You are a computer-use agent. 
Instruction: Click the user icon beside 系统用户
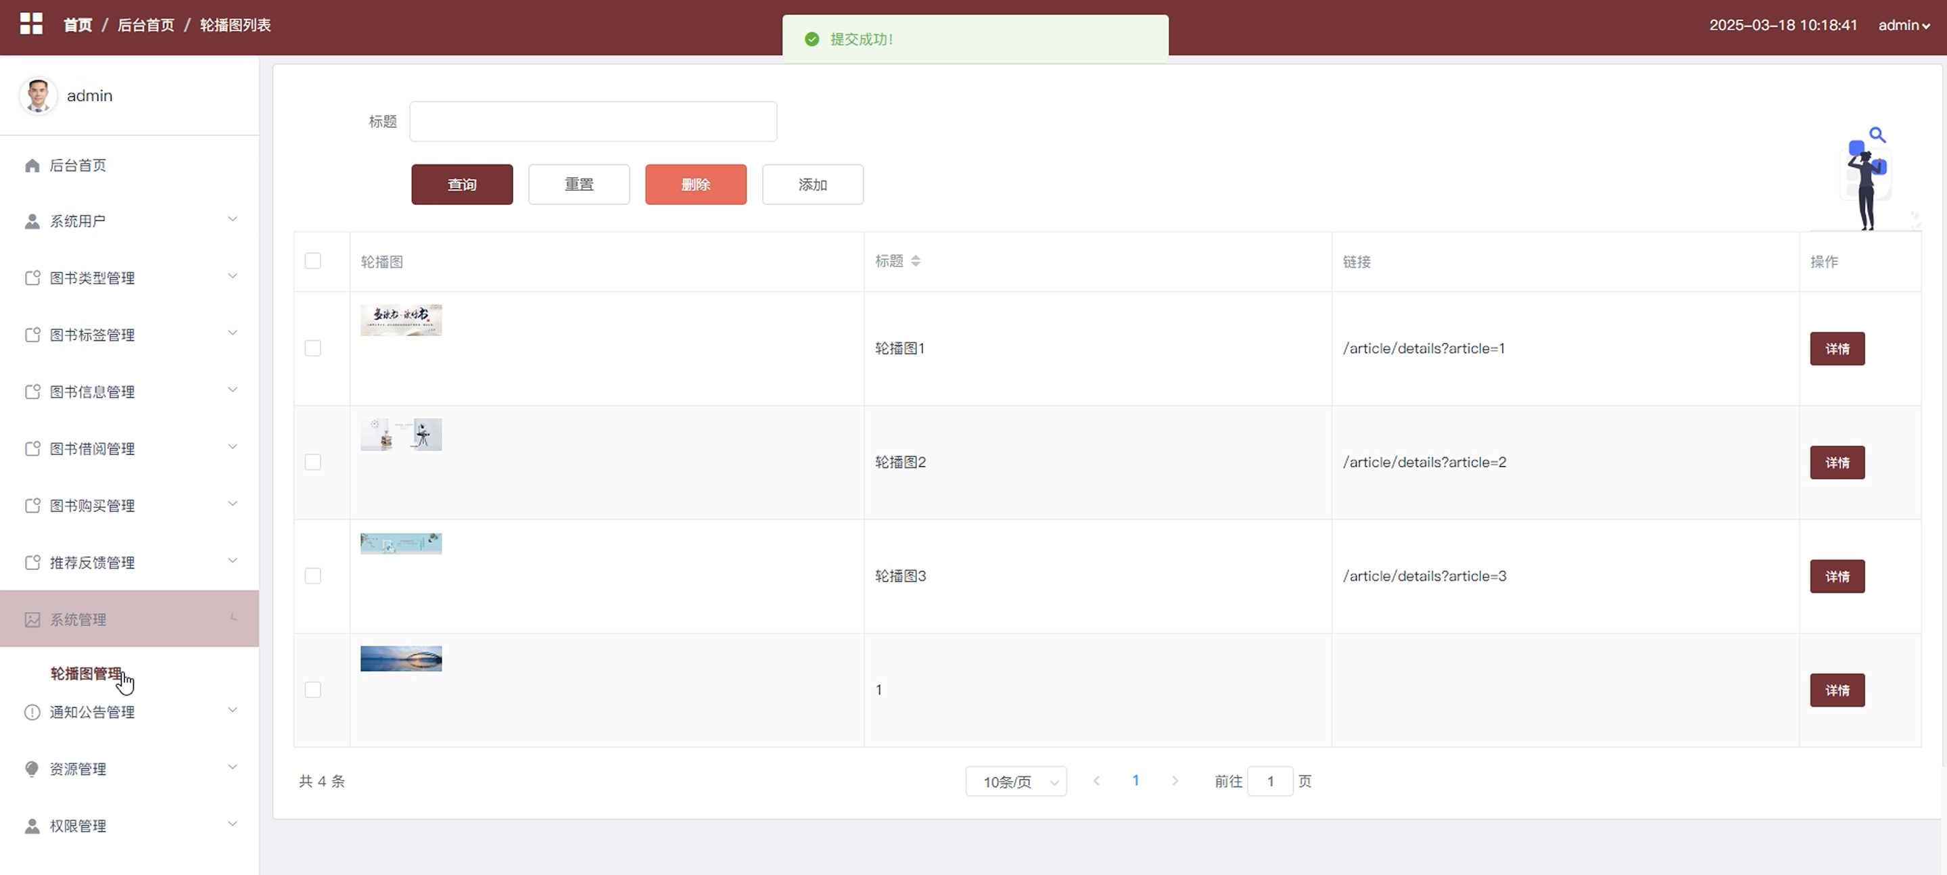[x=32, y=221]
